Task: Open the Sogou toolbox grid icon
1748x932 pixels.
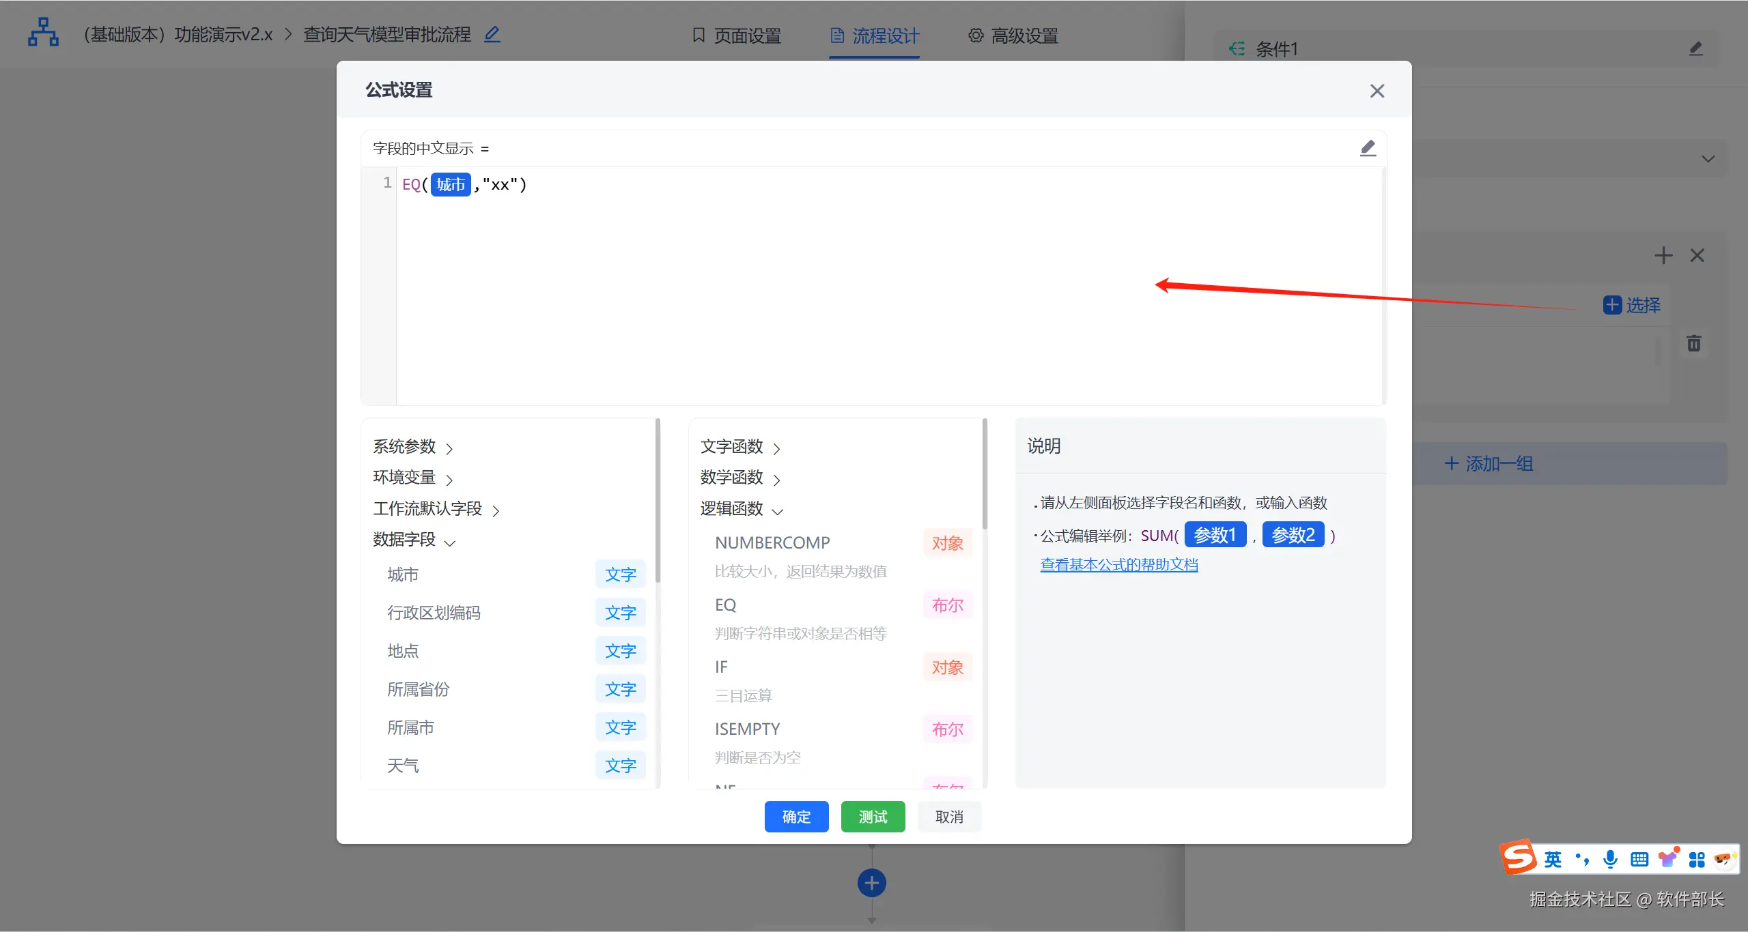Action: point(1697,859)
